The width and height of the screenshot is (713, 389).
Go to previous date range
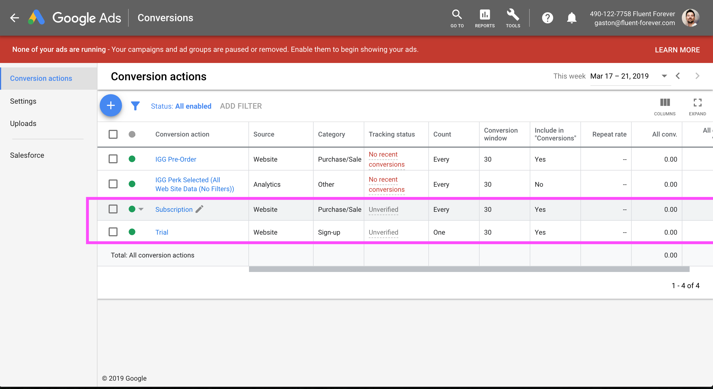(678, 76)
